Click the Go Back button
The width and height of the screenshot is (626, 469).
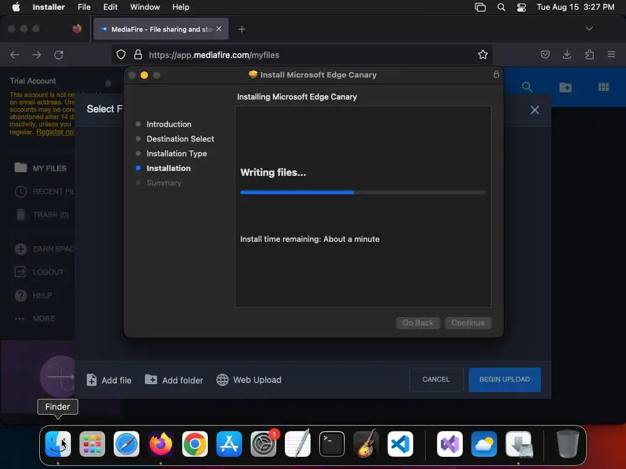pyautogui.click(x=418, y=322)
